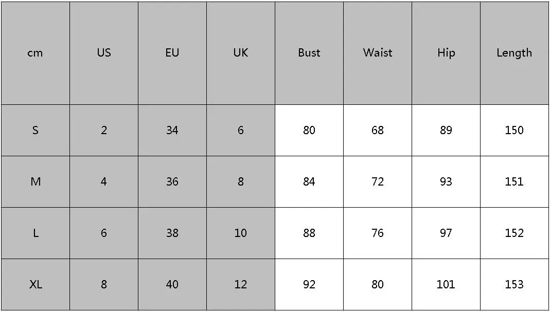Click the length value 150 cell

coord(514,131)
